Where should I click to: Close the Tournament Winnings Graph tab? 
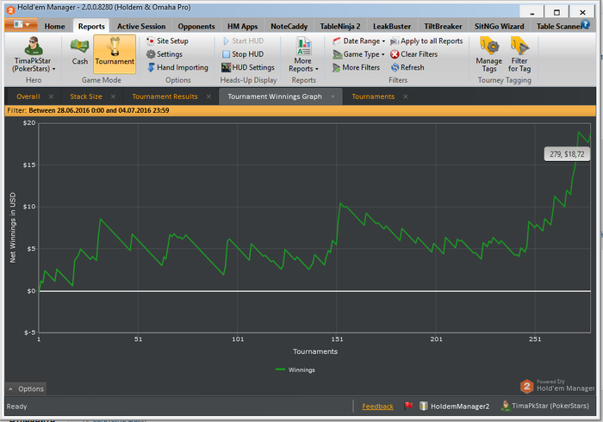tap(333, 96)
